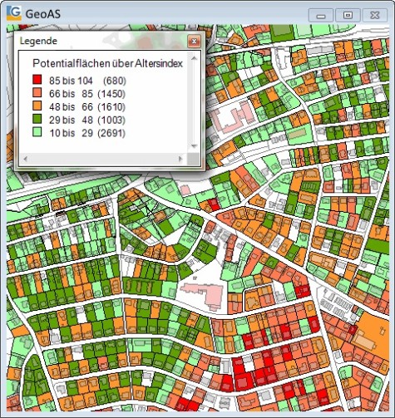Select the red 85 bis 104 swatch
The width and height of the screenshot is (395, 418).
(x=37, y=80)
